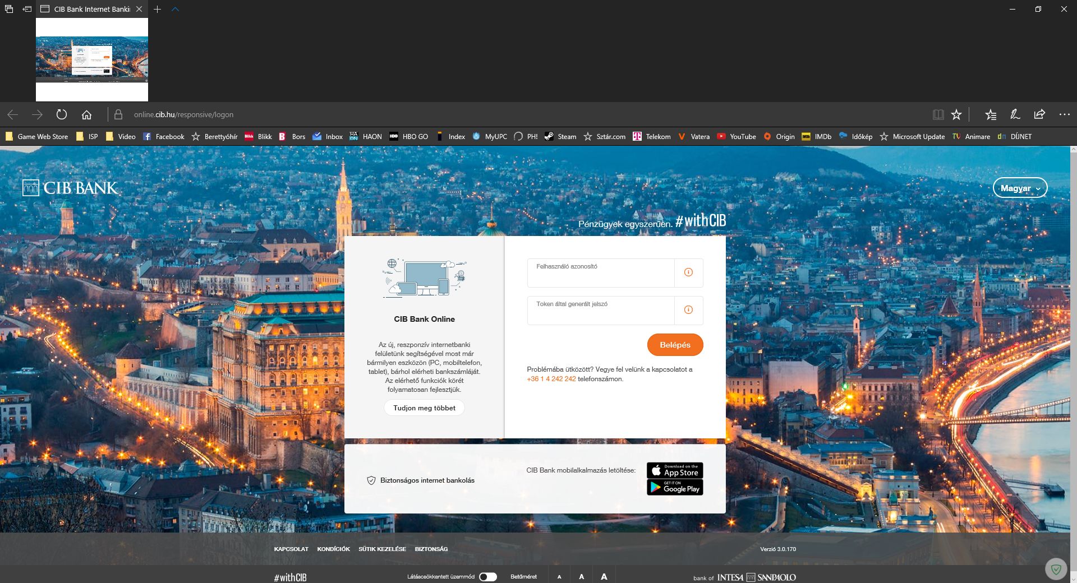Open the Időkép bookmark
The image size is (1077, 583).
(855, 136)
